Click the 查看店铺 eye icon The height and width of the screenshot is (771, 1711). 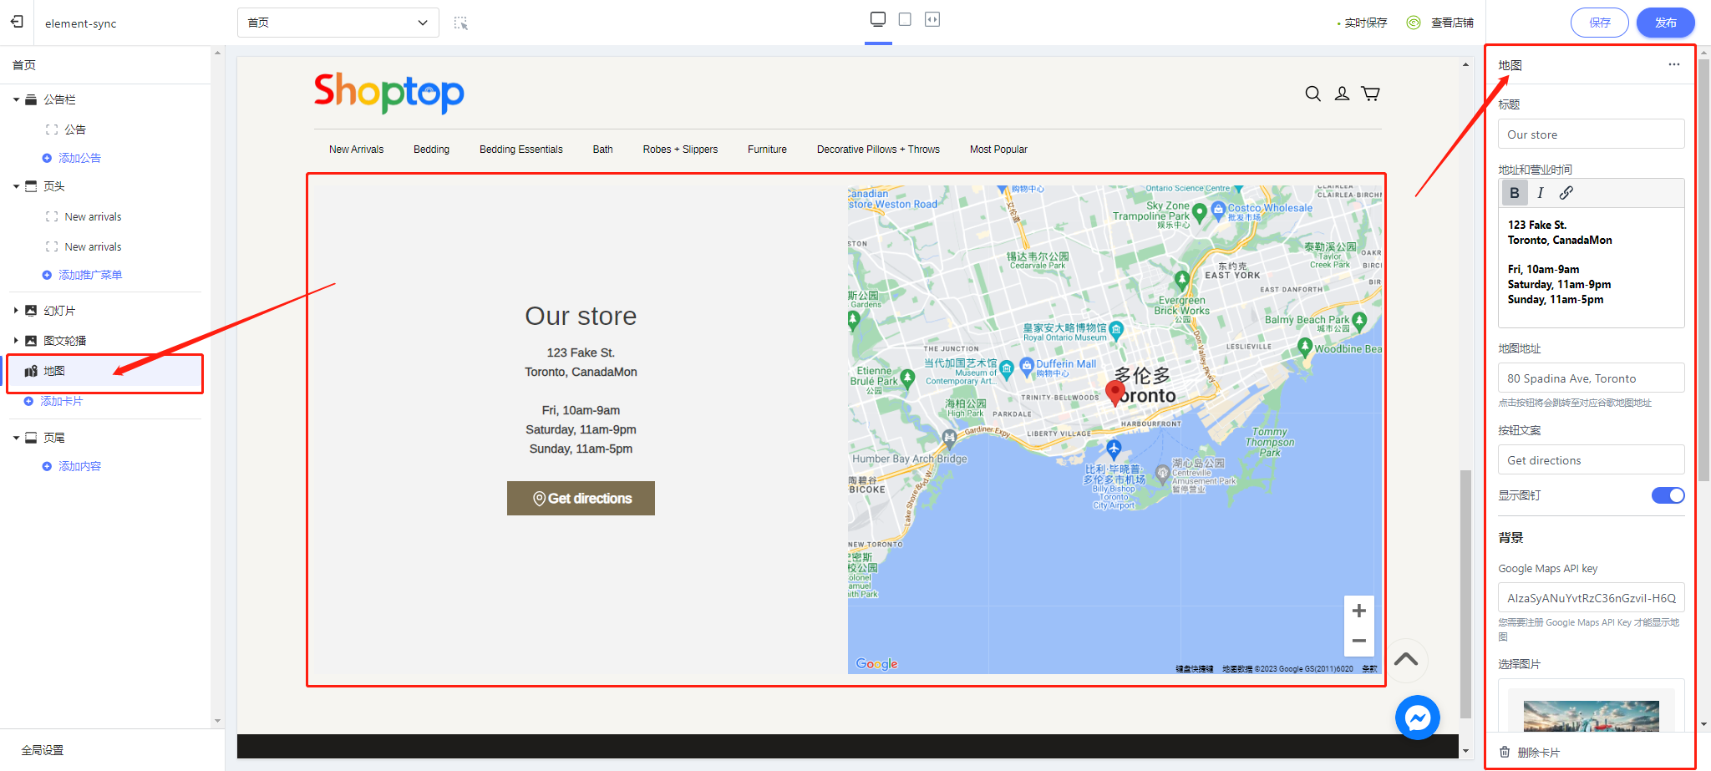pos(1414,23)
